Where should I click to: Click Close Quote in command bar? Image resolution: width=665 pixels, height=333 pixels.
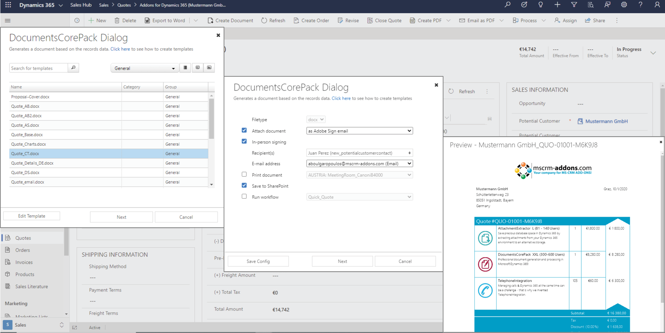pyautogui.click(x=384, y=21)
